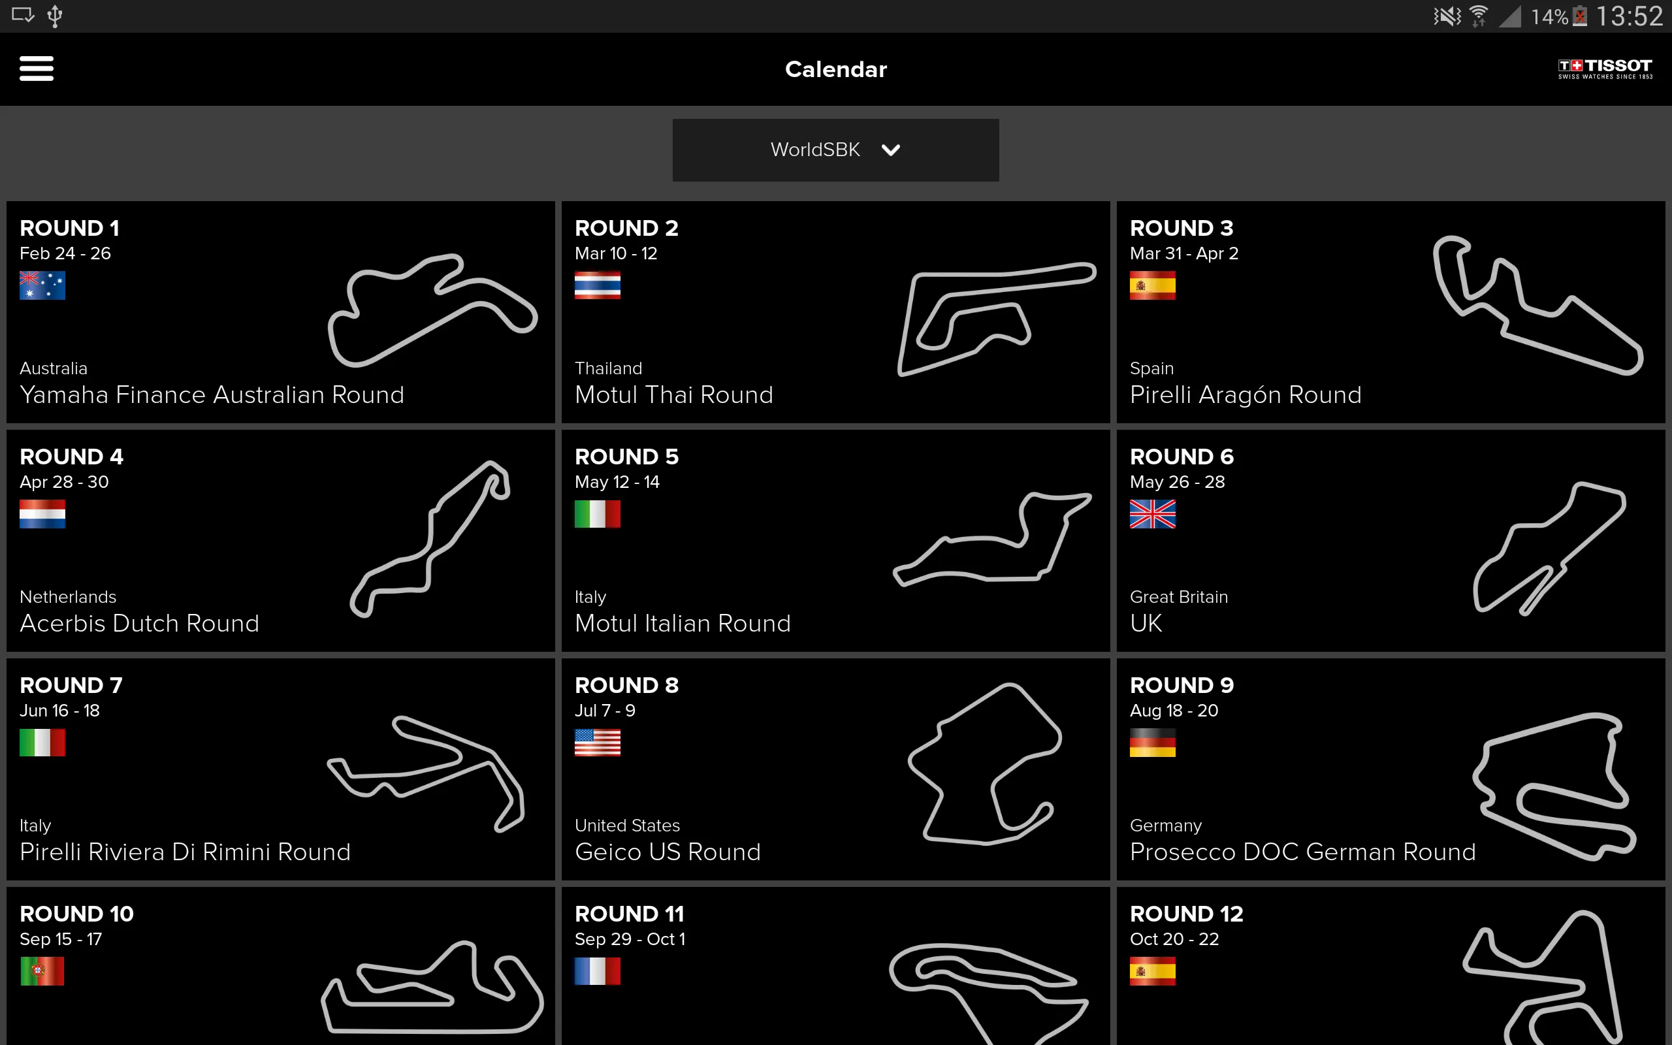Tap the muted sound status icon

point(1447,16)
